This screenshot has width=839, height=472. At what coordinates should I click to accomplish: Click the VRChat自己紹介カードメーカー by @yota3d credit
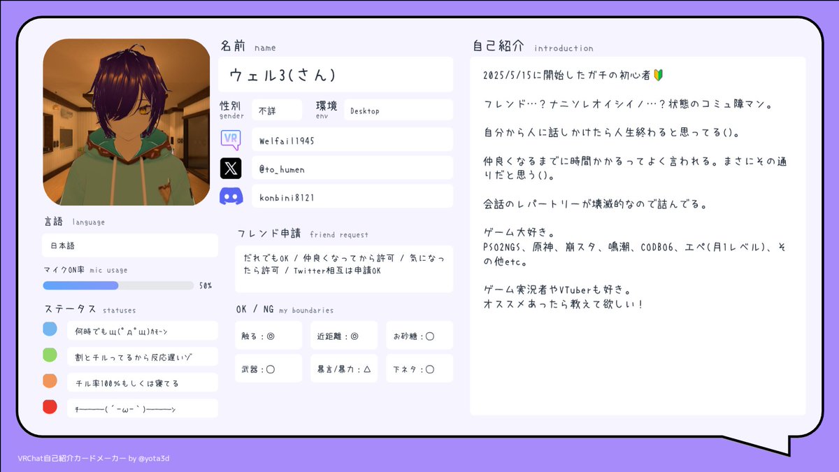tap(94, 458)
